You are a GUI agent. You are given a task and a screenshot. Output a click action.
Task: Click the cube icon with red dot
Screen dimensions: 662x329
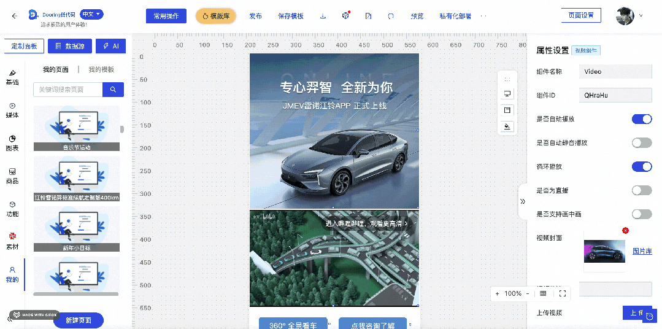[345, 15]
